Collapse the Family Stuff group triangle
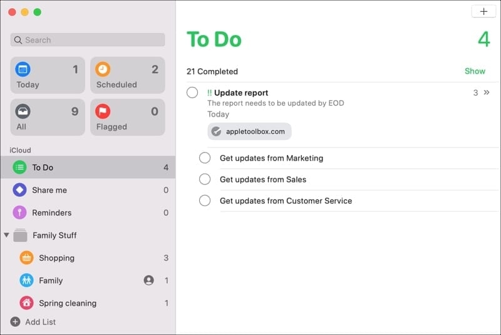The height and width of the screenshot is (335, 501). point(6,235)
